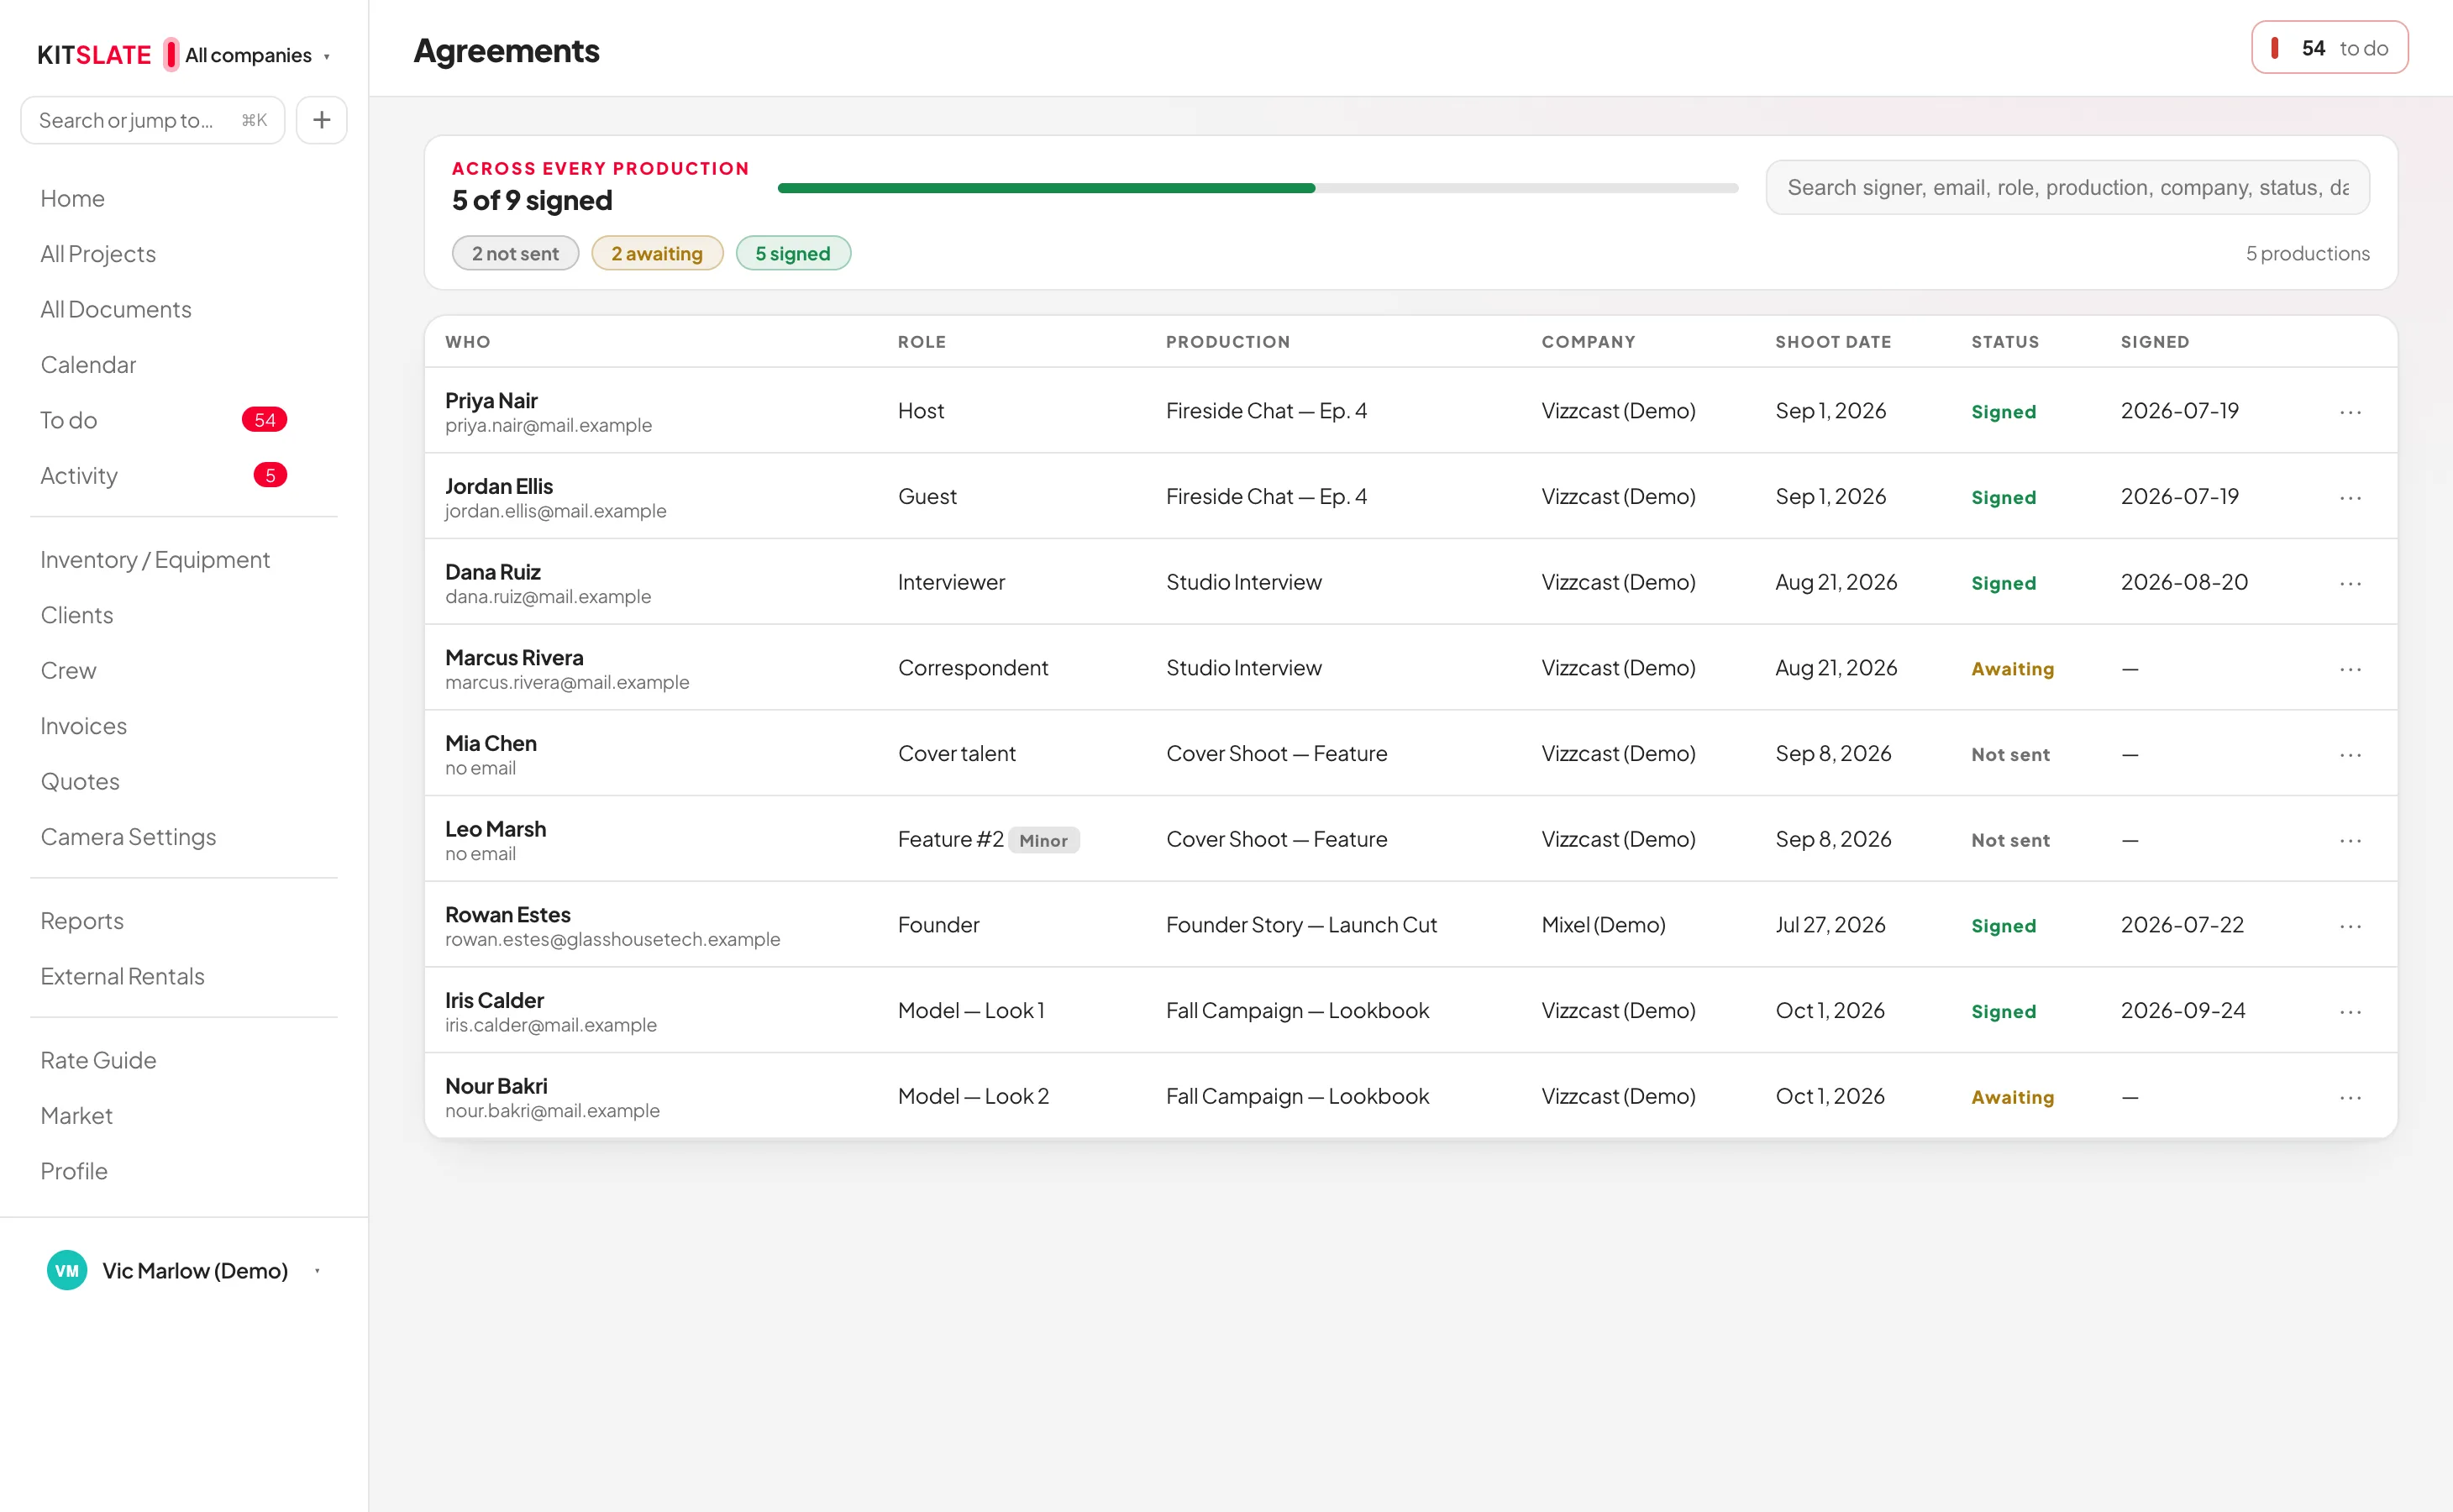Click Founder Story — Launch Cut production
This screenshot has width=2453, height=1512.
pos(1301,925)
